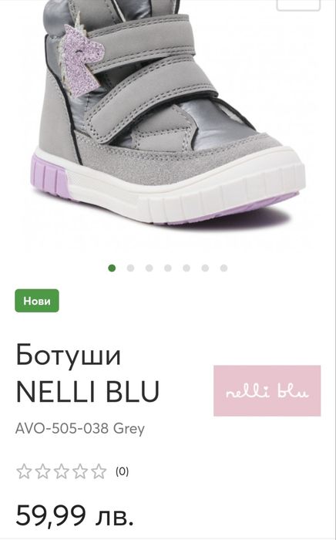Select the last carousel dot
336x540 pixels.
coord(223,268)
